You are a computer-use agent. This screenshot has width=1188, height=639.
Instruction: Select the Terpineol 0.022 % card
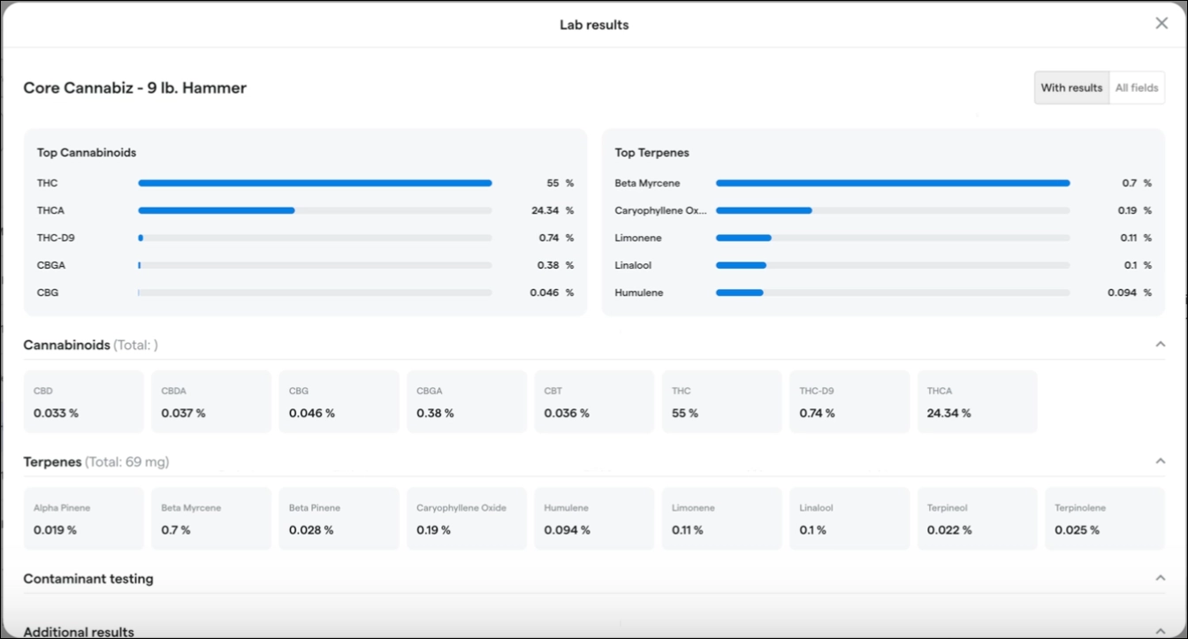click(x=978, y=519)
